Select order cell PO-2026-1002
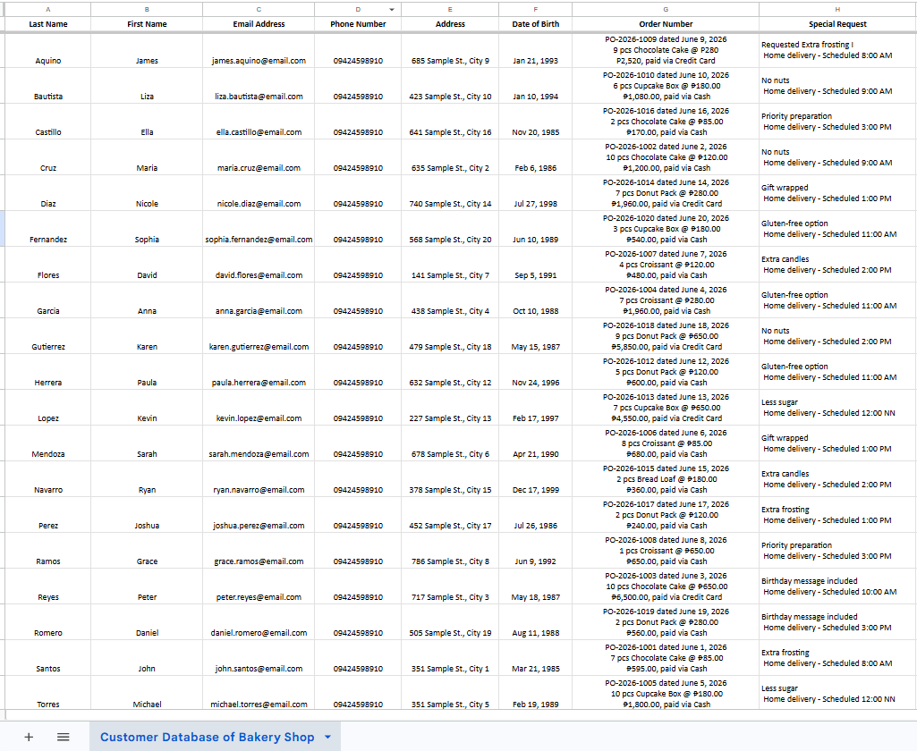Viewport: 917px width, 751px height. [x=666, y=157]
